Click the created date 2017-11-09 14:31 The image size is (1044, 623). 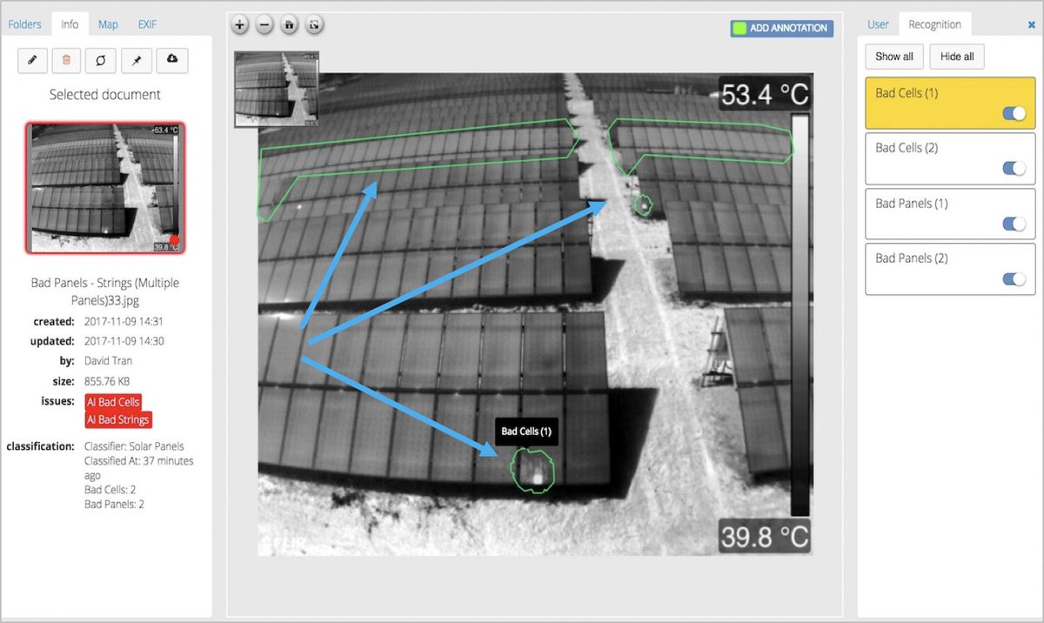tap(124, 321)
